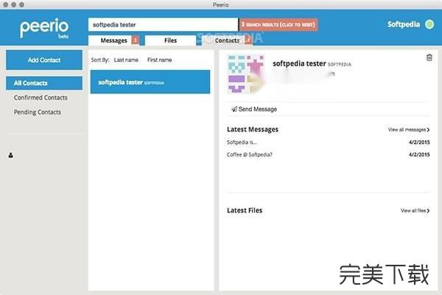Open View all messages link

[x=409, y=130]
